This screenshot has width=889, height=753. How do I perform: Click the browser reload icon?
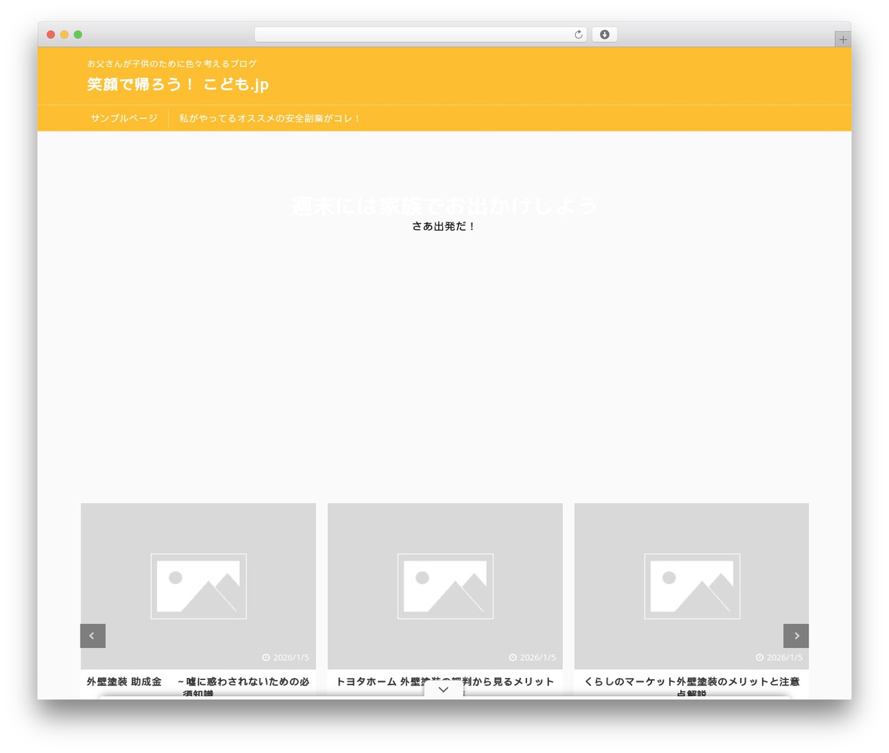coord(579,35)
